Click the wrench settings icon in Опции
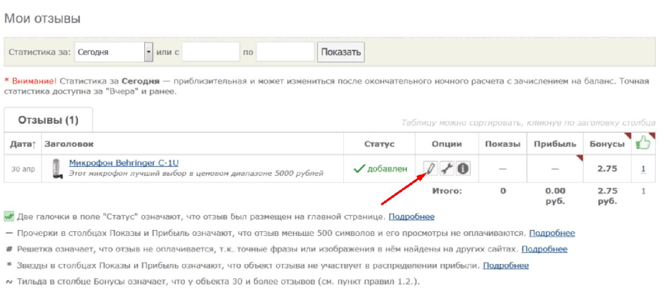The image size is (666, 291). coord(447,169)
